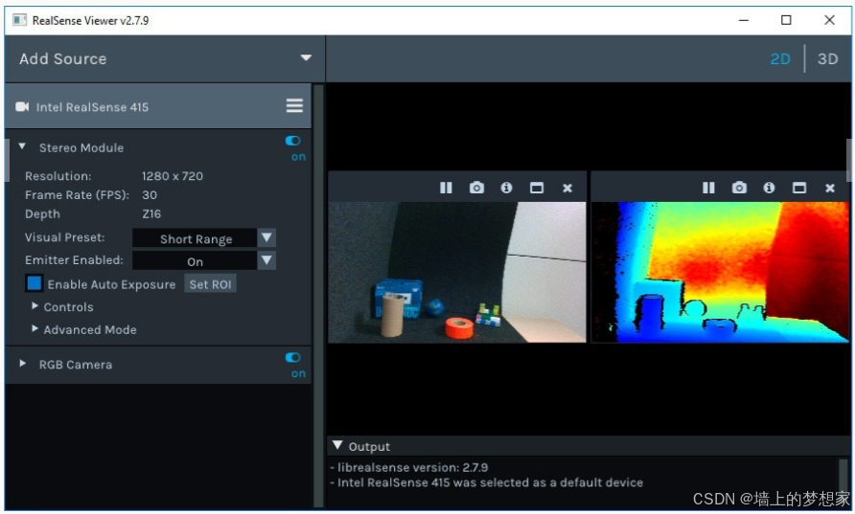This screenshot has height=514, width=855.
Task: Take snapshot of the RGB stream
Action: point(476,188)
